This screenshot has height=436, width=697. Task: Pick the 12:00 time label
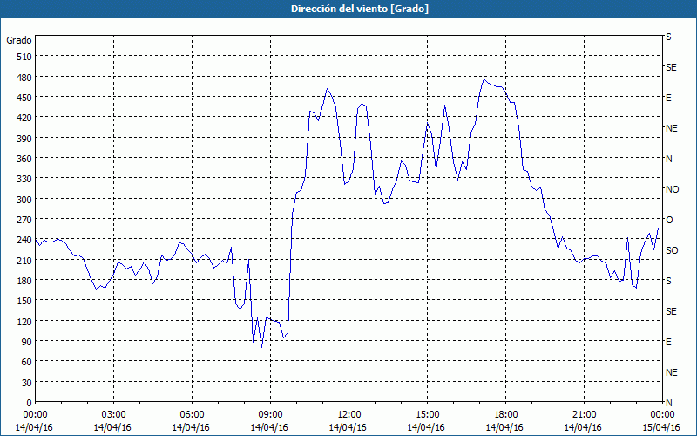point(349,415)
